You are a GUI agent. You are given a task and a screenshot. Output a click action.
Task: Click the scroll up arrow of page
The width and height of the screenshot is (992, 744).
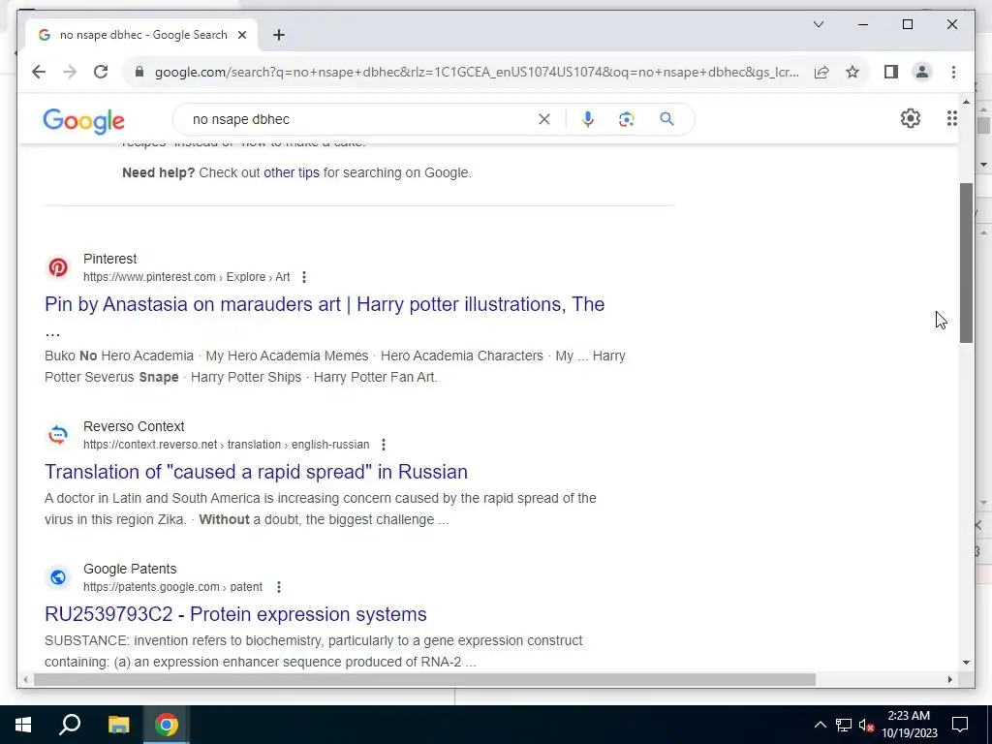pos(966,101)
